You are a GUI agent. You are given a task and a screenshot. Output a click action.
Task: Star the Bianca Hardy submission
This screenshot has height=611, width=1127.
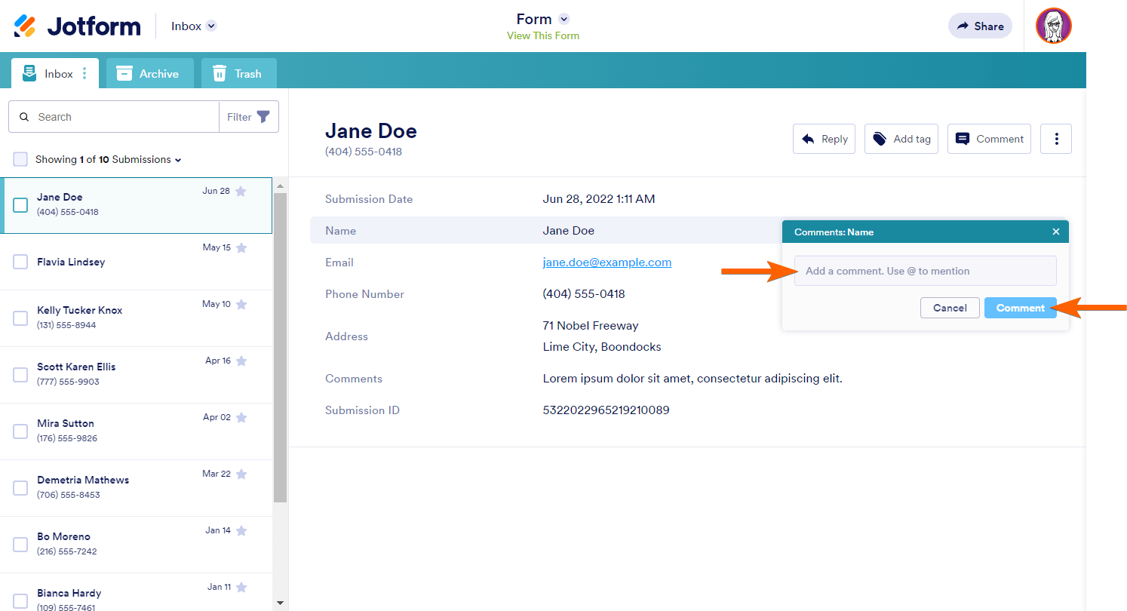[x=241, y=587]
